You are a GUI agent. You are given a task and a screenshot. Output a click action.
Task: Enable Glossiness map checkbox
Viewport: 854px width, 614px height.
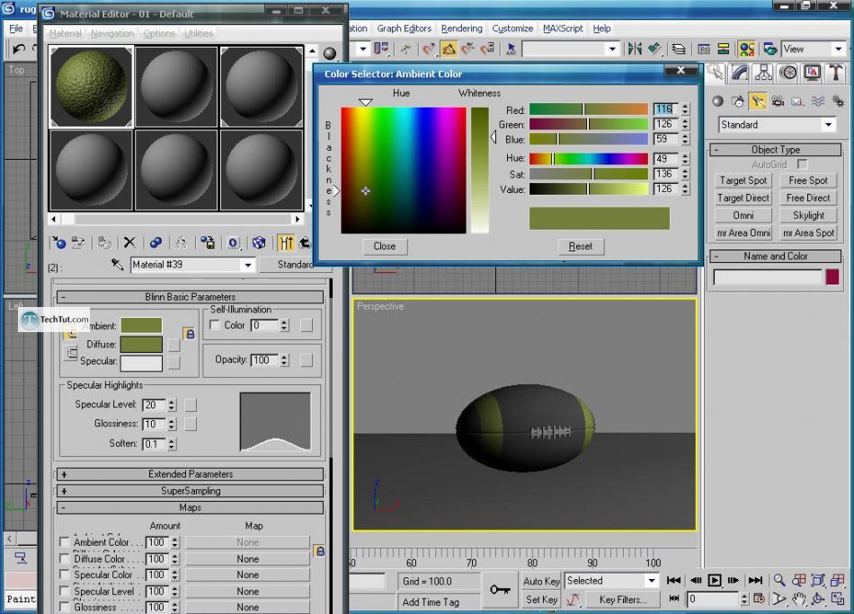pos(64,607)
